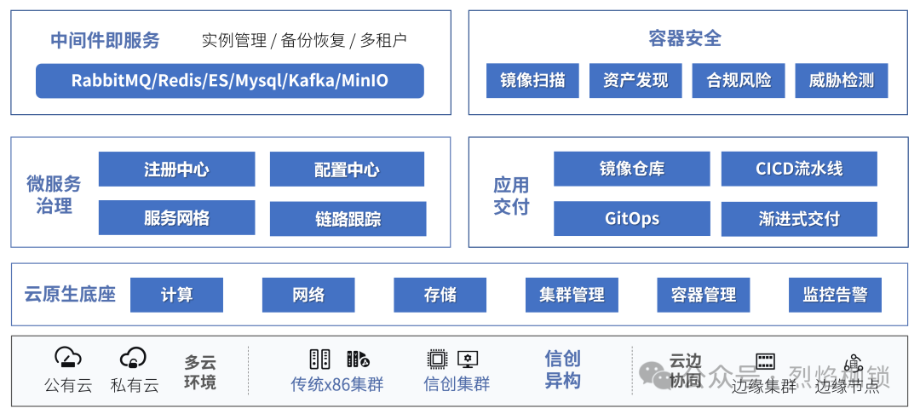This screenshot has width=920, height=414.
Task: Choose the 监控告警 box
Action: (x=835, y=295)
